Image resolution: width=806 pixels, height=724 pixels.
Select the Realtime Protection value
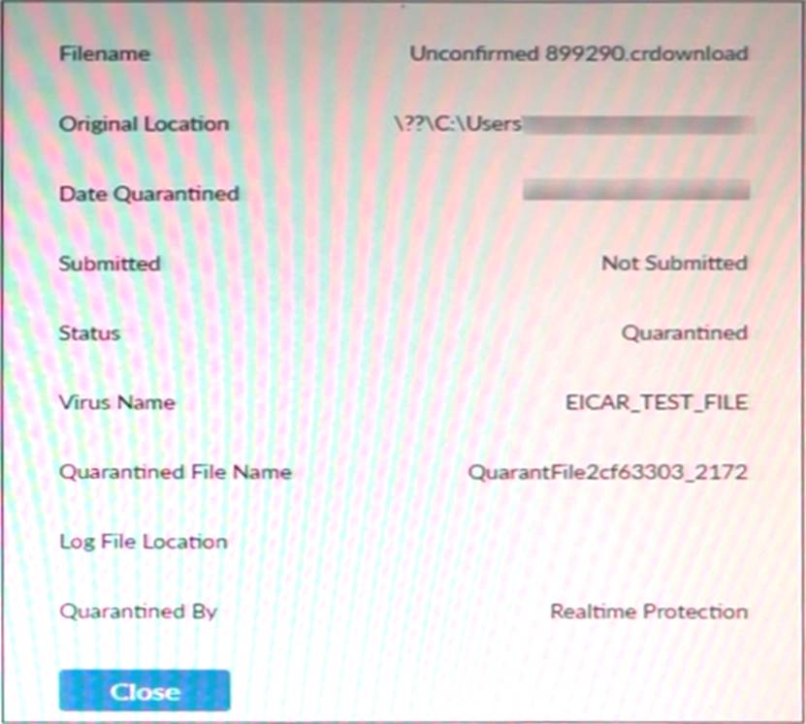point(649,612)
